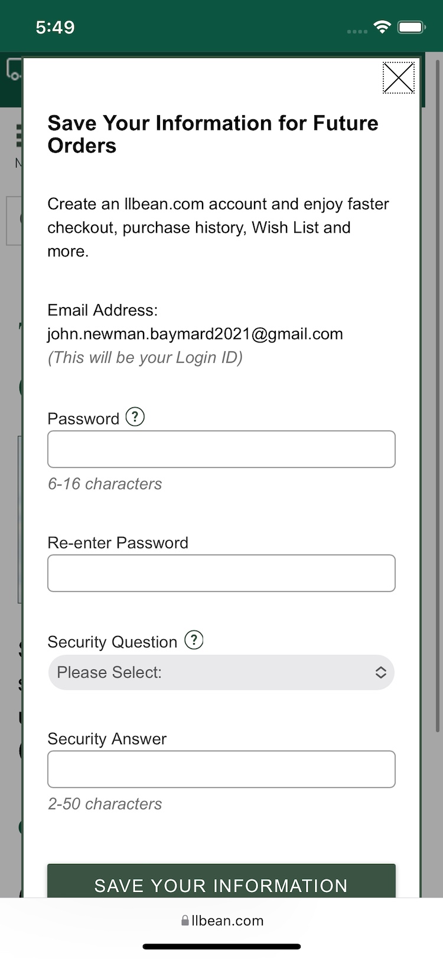Tap the Security Question help icon
443x959 pixels.
tap(194, 640)
